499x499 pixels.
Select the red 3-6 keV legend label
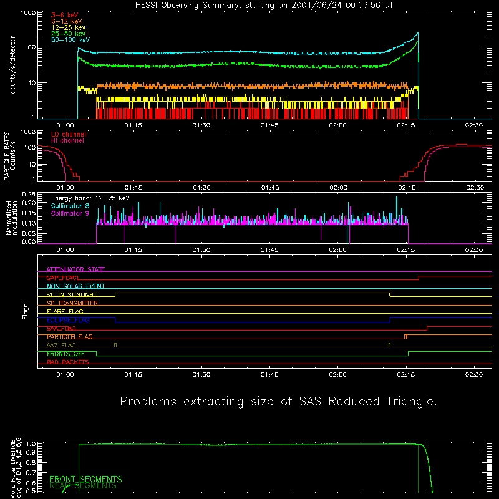click(x=65, y=15)
